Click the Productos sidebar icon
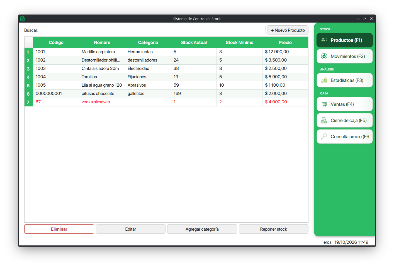This screenshot has width=394, height=268. pyautogui.click(x=324, y=40)
